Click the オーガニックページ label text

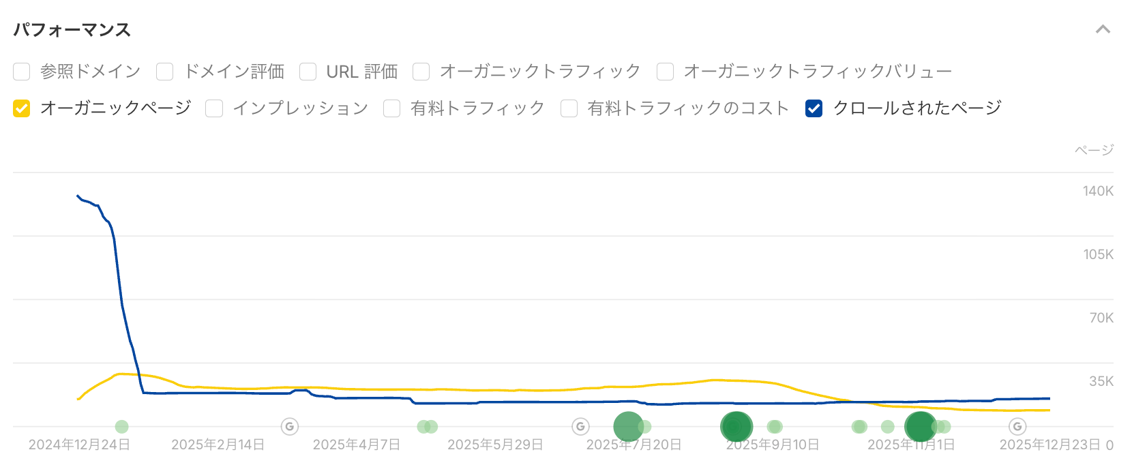click(116, 108)
